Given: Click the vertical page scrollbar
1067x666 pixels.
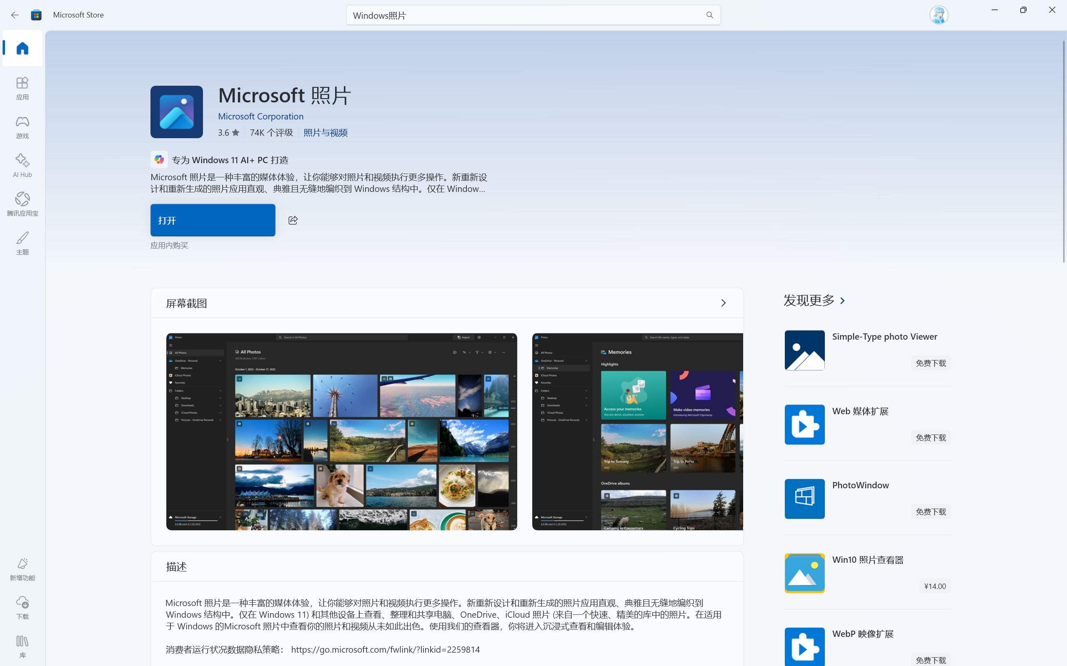Looking at the screenshot, I should pos(1064,151).
